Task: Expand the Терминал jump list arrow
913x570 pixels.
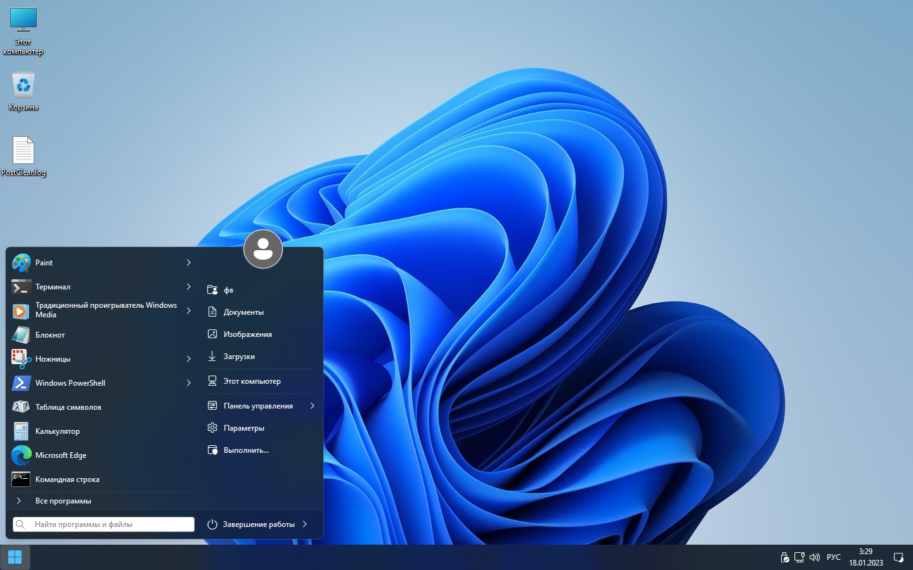Action: (188, 287)
